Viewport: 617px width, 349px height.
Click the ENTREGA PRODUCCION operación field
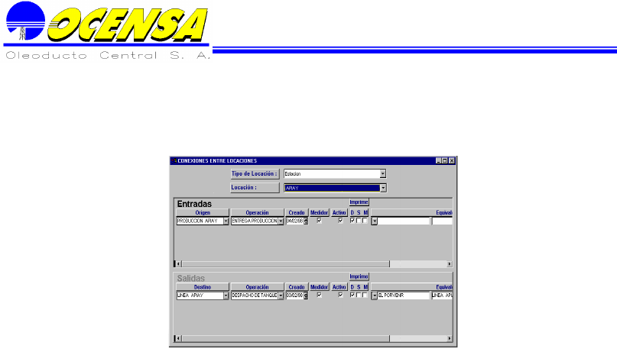pos(255,221)
